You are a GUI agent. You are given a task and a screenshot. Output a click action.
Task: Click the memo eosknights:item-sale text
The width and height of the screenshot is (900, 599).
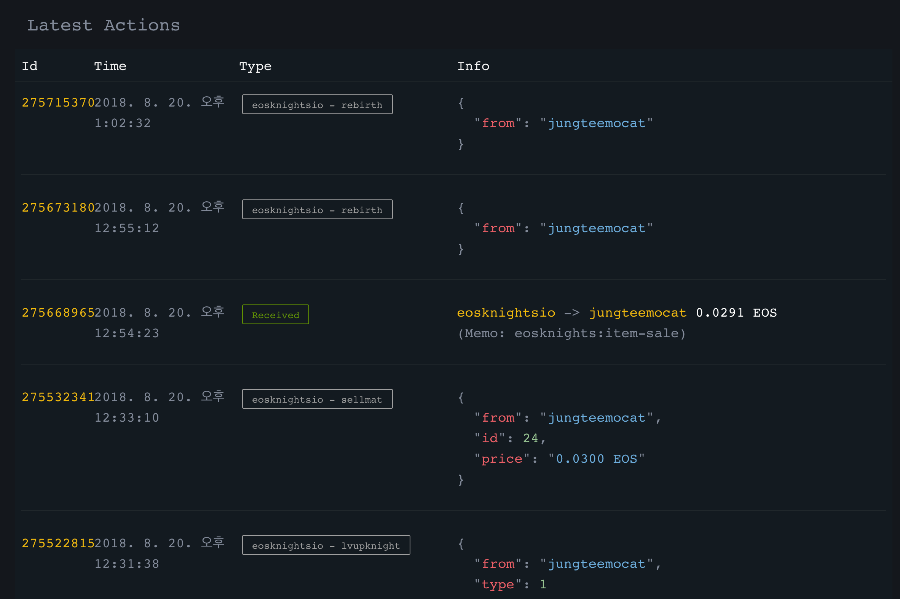(x=572, y=333)
